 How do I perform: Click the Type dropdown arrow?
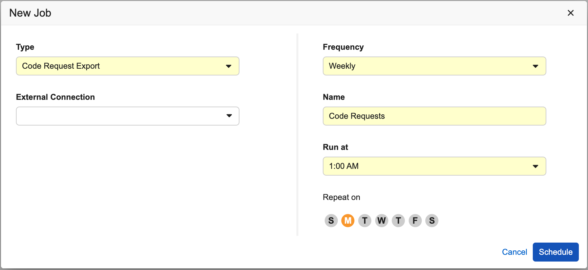coord(229,66)
